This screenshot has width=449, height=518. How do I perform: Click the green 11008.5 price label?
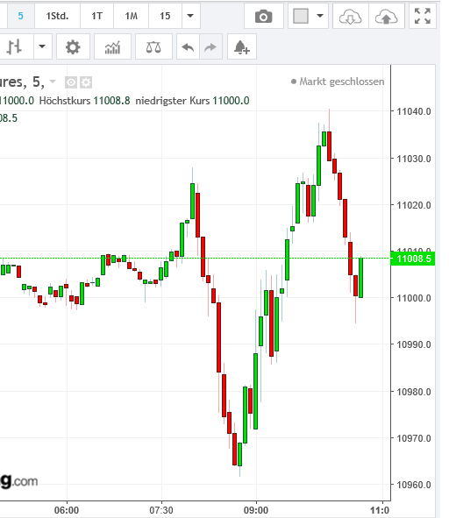click(x=413, y=259)
